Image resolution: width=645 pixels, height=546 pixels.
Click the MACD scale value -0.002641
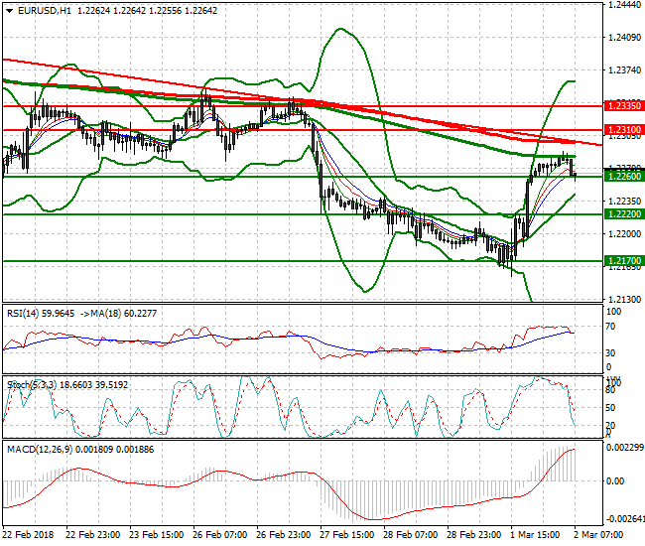pyautogui.click(x=624, y=518)
